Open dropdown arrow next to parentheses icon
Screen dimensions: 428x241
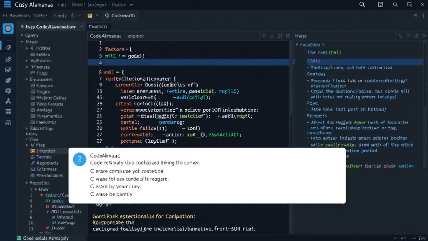click(79, 15)
